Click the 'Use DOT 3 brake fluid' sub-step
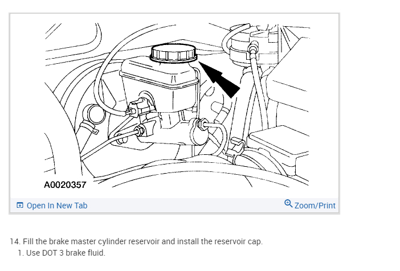This screenshot has height=271, width=400. point(62,253)
